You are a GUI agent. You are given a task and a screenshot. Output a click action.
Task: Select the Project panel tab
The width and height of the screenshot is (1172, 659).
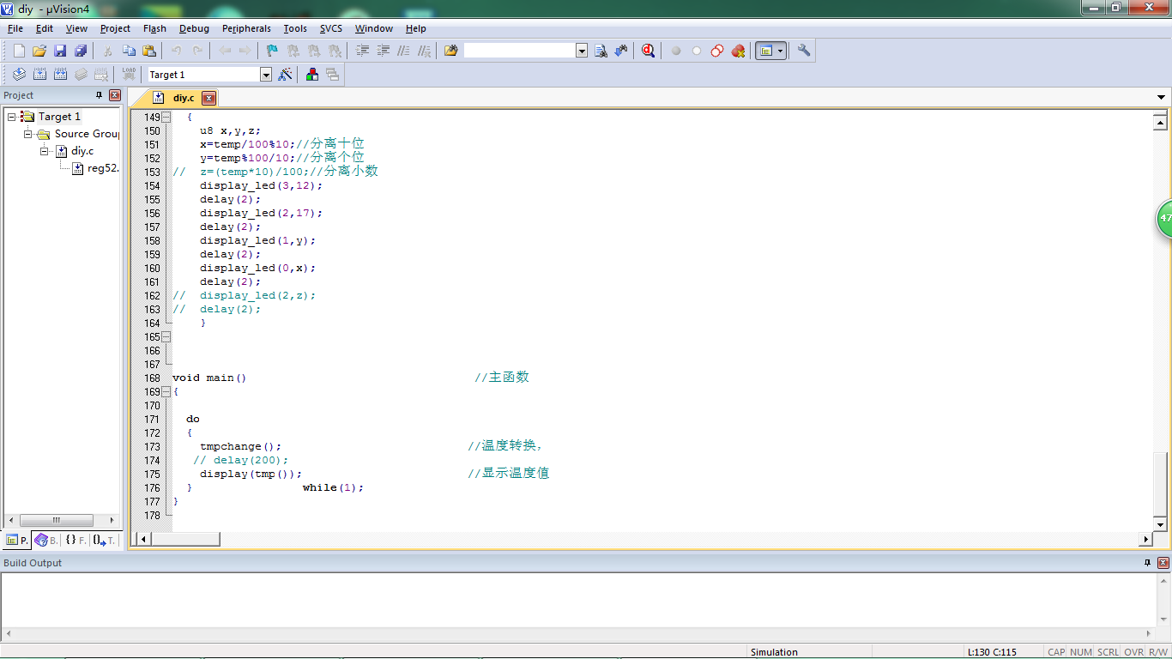click(x=17, y=541)
